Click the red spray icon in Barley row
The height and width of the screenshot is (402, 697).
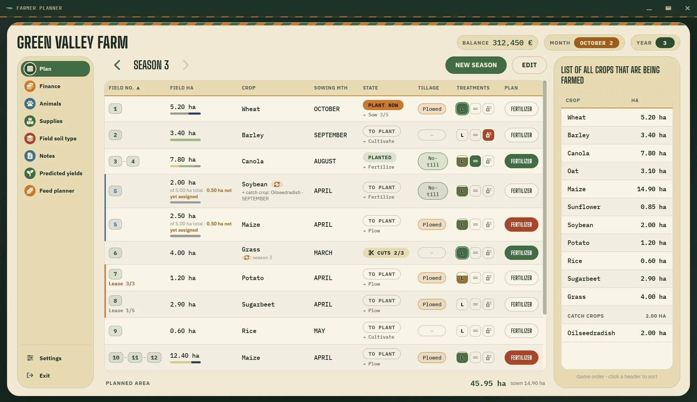click(x=488, y=135)
